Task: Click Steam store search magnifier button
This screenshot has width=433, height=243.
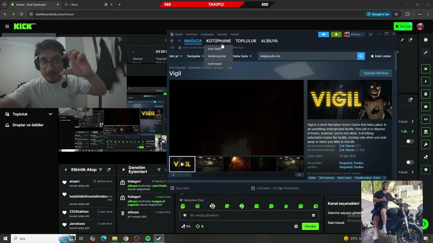Action: tap(361, 56)
